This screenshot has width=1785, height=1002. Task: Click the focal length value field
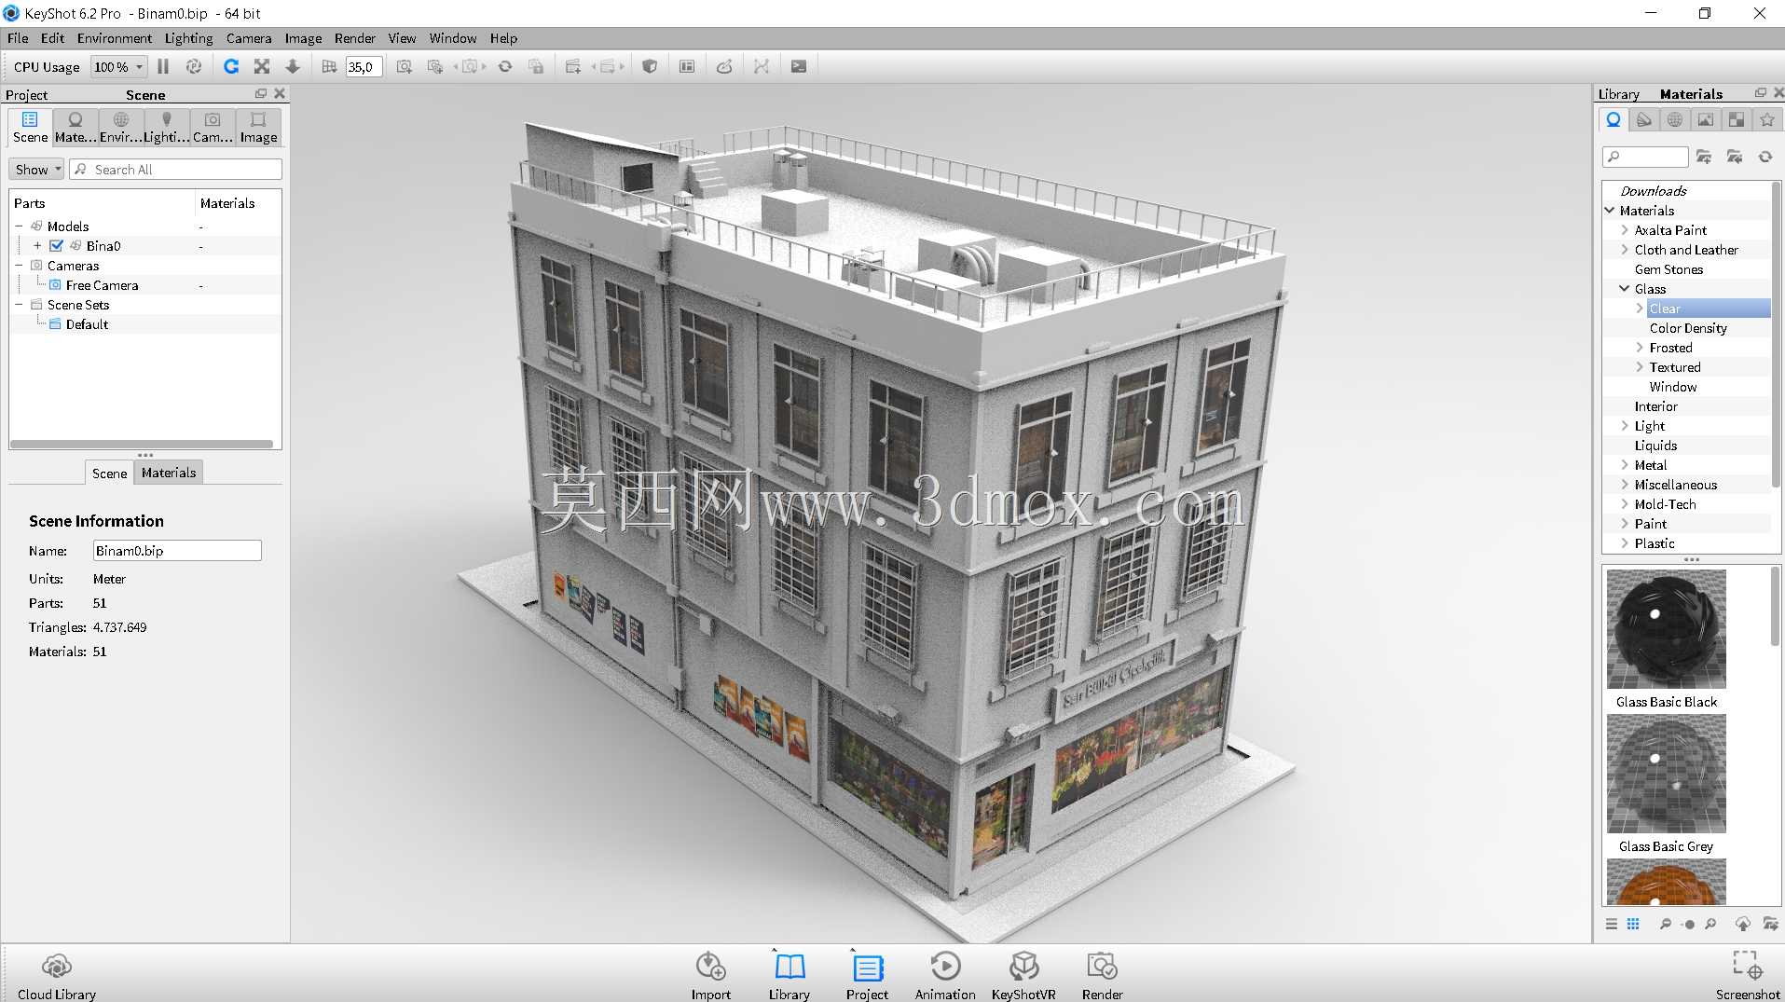click(x=364, y=66)
